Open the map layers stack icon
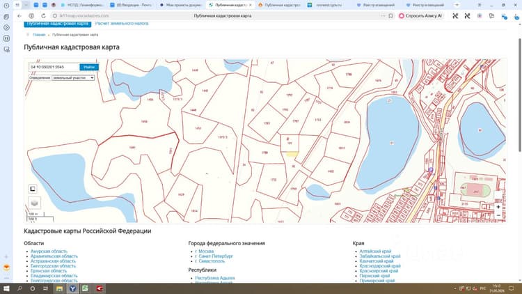 tap(34, 203)
